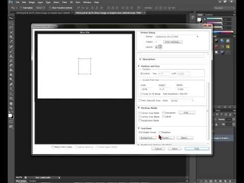This screenshot has height=183, width=244.
Task: Select the Clone Stamp tool
Action: click(11, 56)
